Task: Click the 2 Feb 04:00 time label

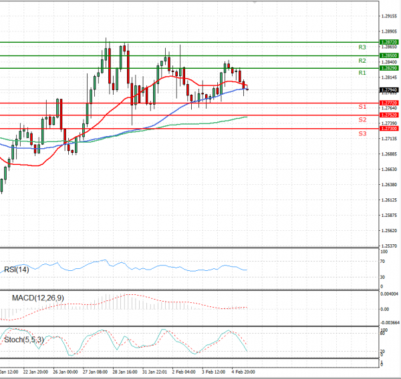Action: 184,372
